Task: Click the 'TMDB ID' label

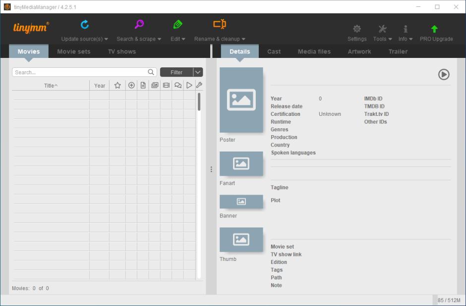Action: point(374,106)
